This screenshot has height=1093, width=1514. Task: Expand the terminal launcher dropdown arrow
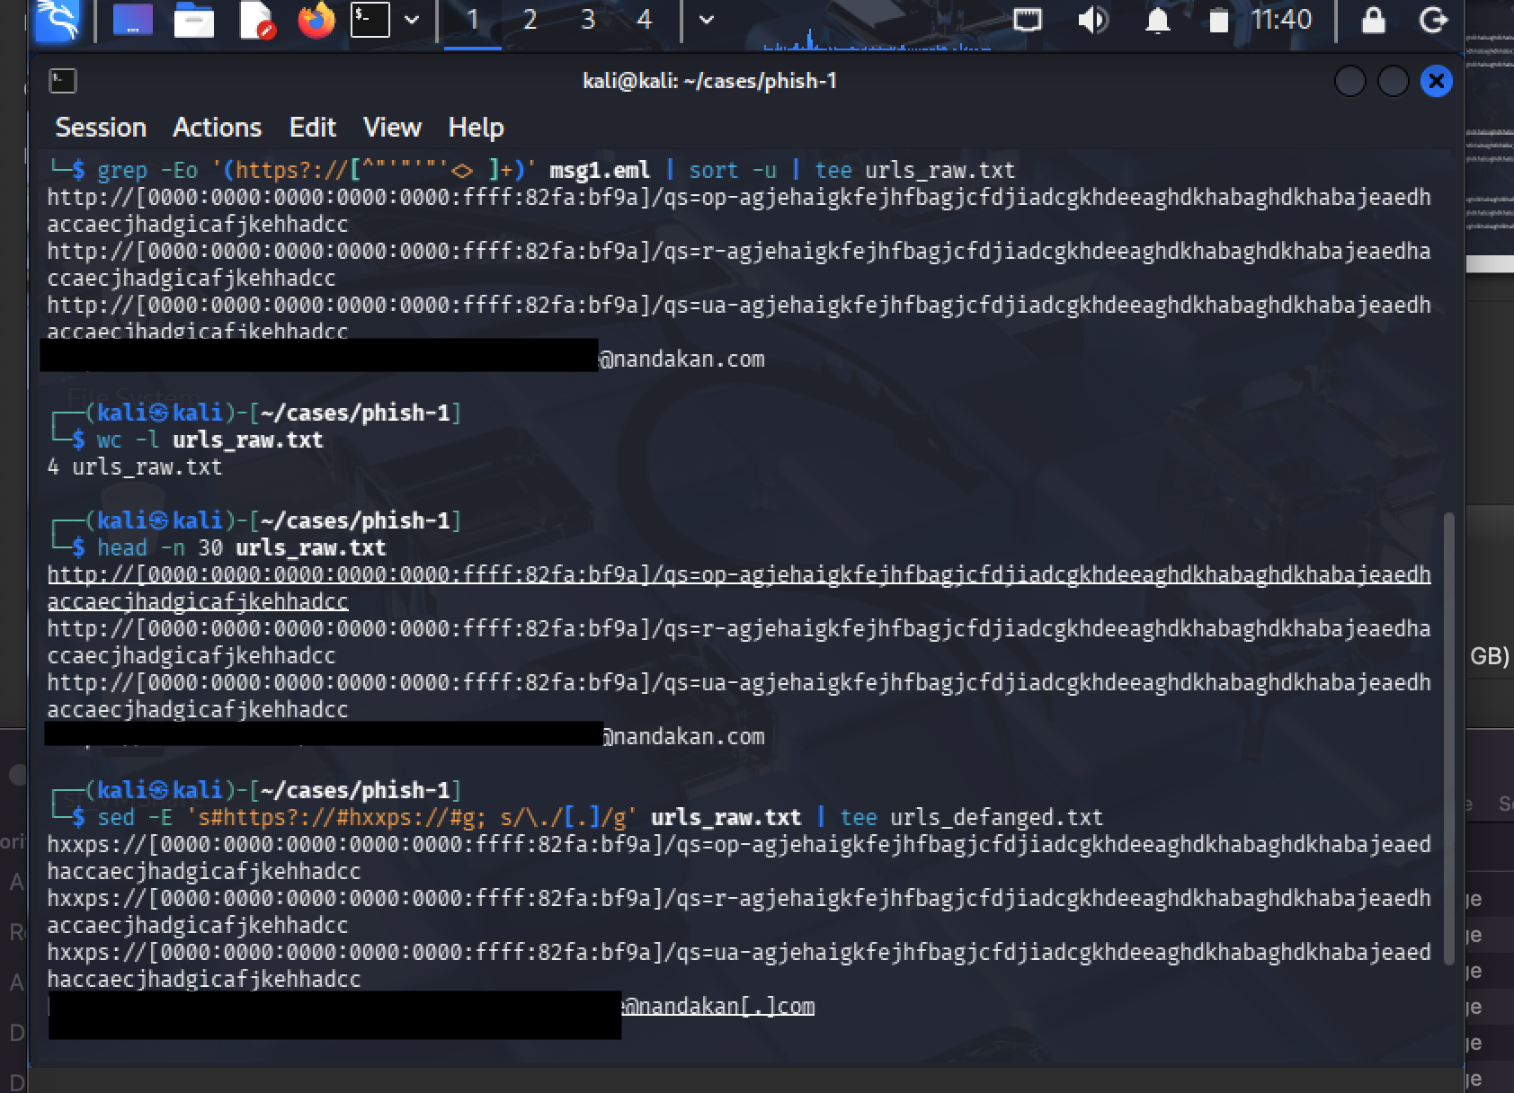pos(412,20)
